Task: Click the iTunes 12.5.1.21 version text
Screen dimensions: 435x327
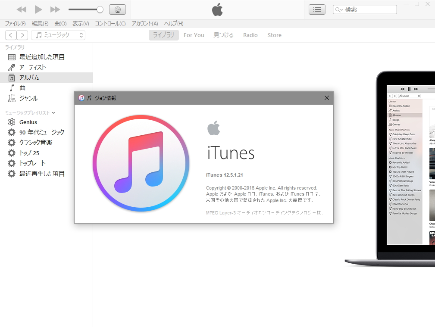Action: click(225, 175)
